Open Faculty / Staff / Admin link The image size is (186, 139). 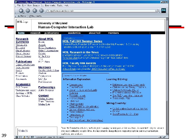click(x=49, y=70)
